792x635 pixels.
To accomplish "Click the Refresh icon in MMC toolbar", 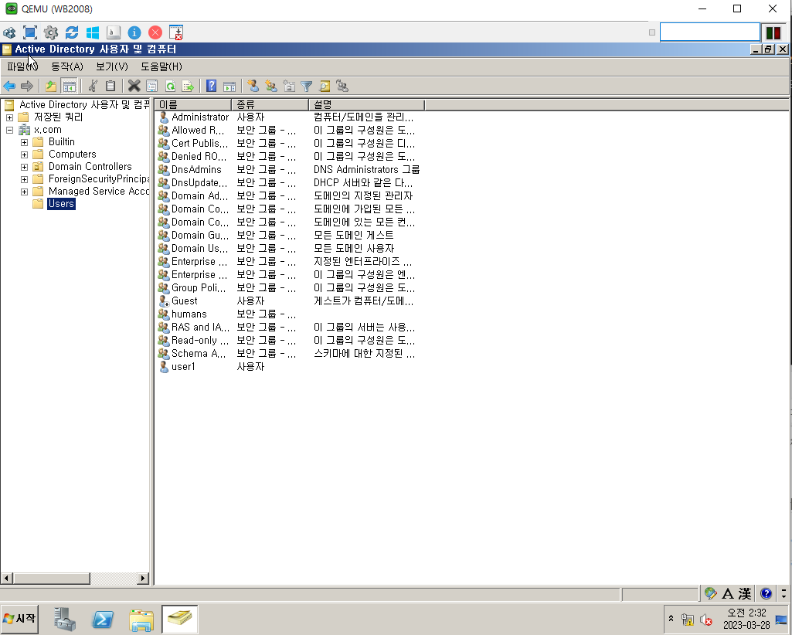I will [x=170, y=87].
